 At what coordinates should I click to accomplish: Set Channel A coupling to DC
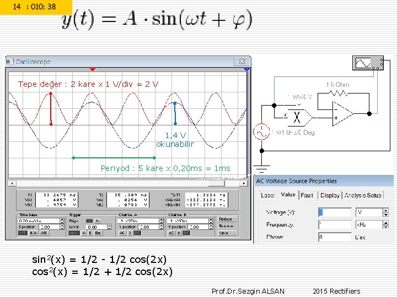pos(137,233)
